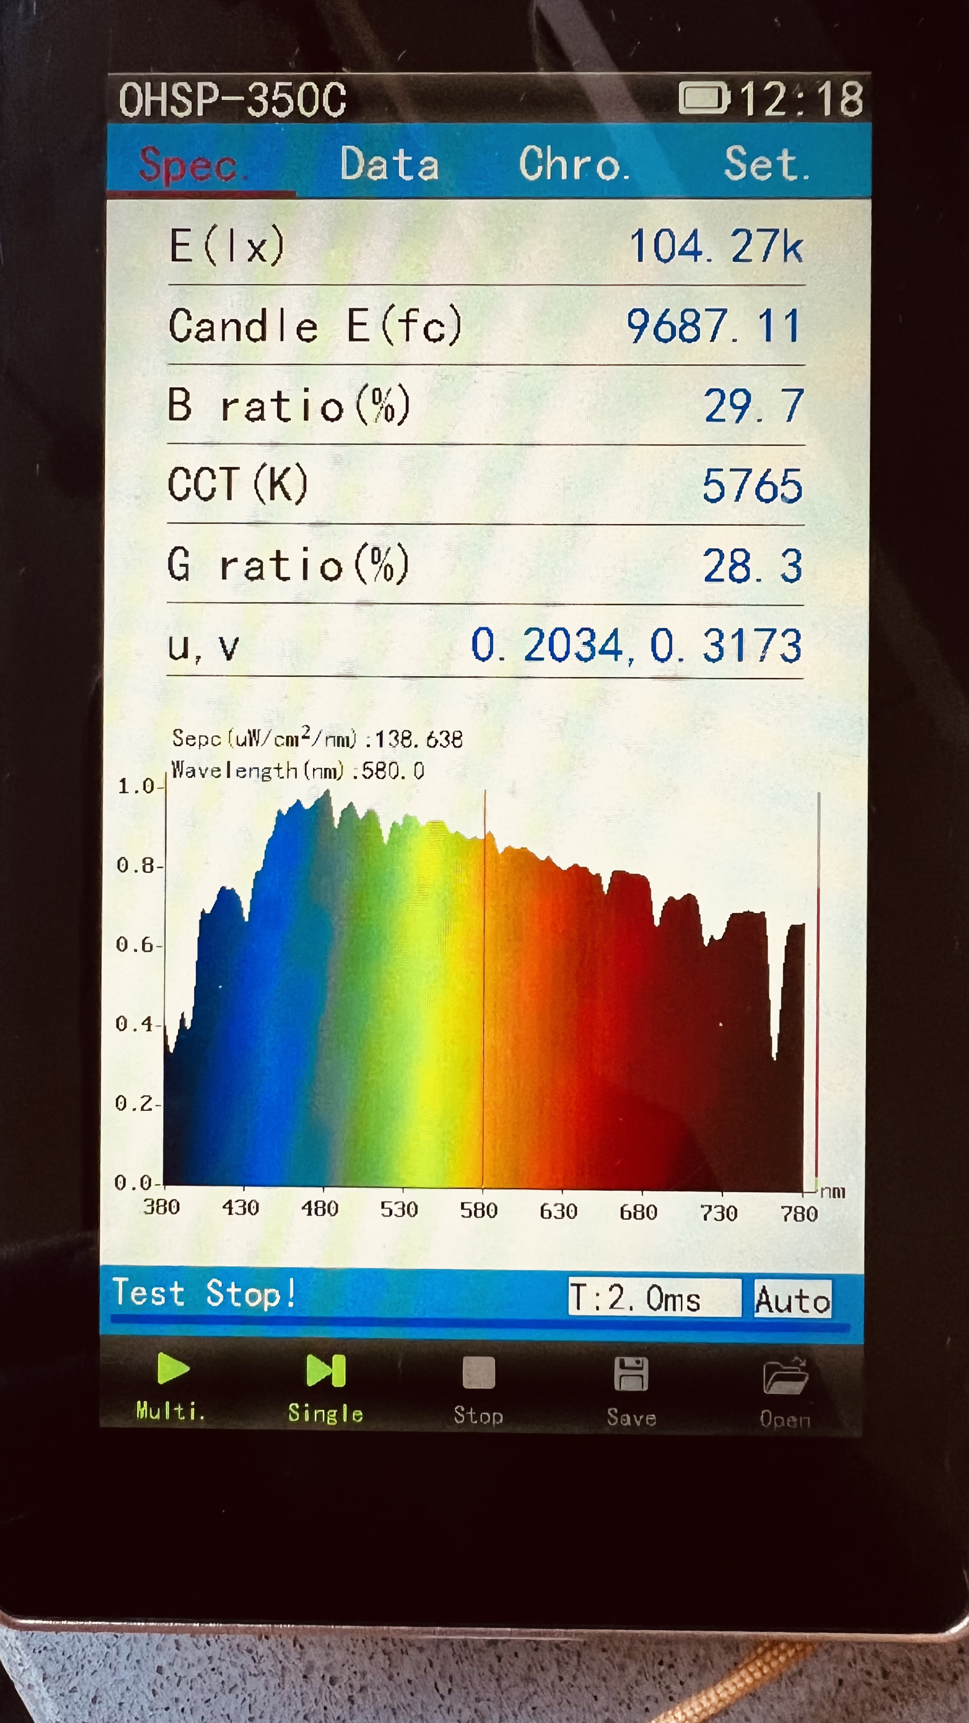
Task: Tap the Save floppy disk icon
Action: [631, 1375]
